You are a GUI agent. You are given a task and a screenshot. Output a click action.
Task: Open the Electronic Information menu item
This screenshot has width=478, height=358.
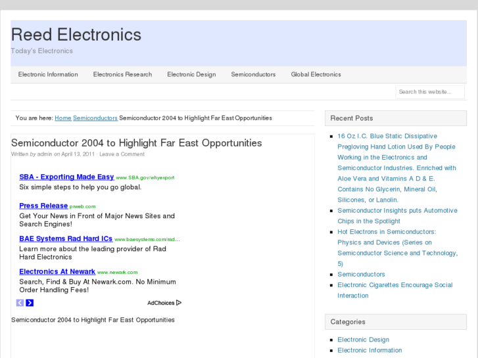[x=48, y=74]
